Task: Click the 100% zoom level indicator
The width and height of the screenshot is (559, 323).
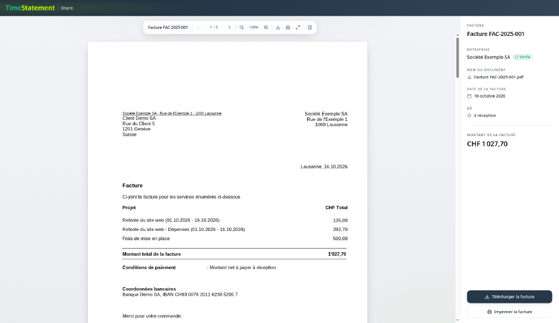Action: [x=254, y=27]
